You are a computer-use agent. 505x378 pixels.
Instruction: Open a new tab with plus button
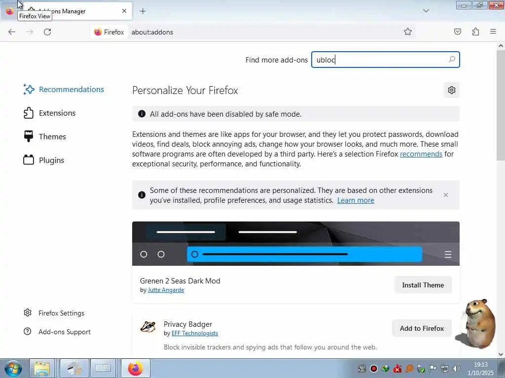pyautogui.click(x=143, y=11)
